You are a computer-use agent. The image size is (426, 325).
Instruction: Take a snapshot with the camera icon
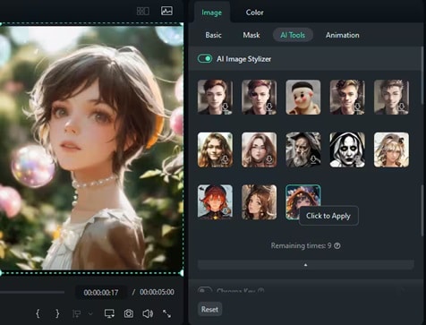tap(129, 313)
